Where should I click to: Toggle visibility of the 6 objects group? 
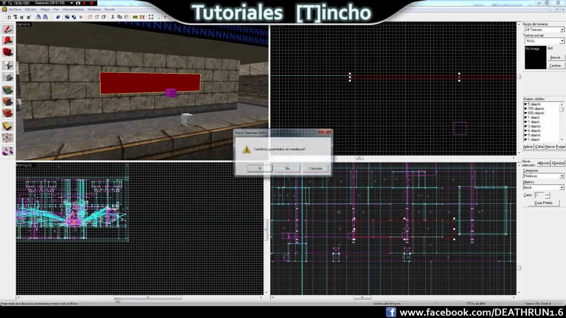[526, 131]
